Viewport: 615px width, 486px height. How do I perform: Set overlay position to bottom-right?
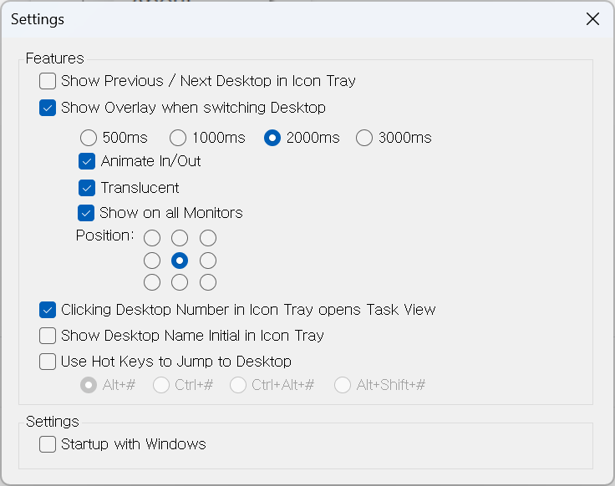208,282
